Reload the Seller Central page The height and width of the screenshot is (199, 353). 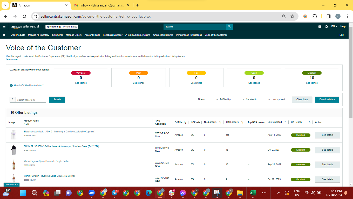[24, 16]
